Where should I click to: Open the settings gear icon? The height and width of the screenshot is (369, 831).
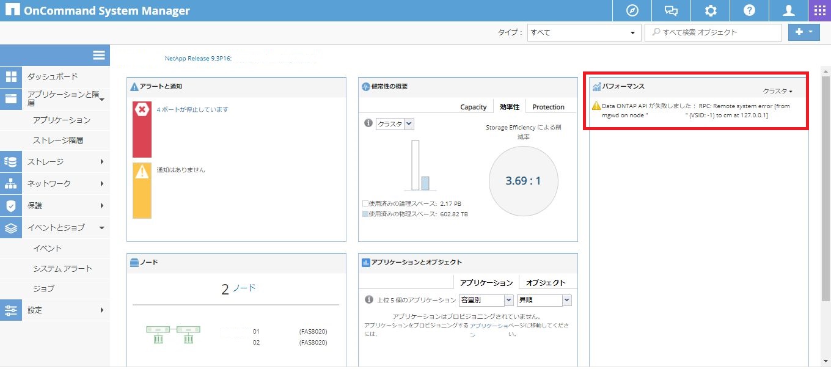click(x=711, y=11)
